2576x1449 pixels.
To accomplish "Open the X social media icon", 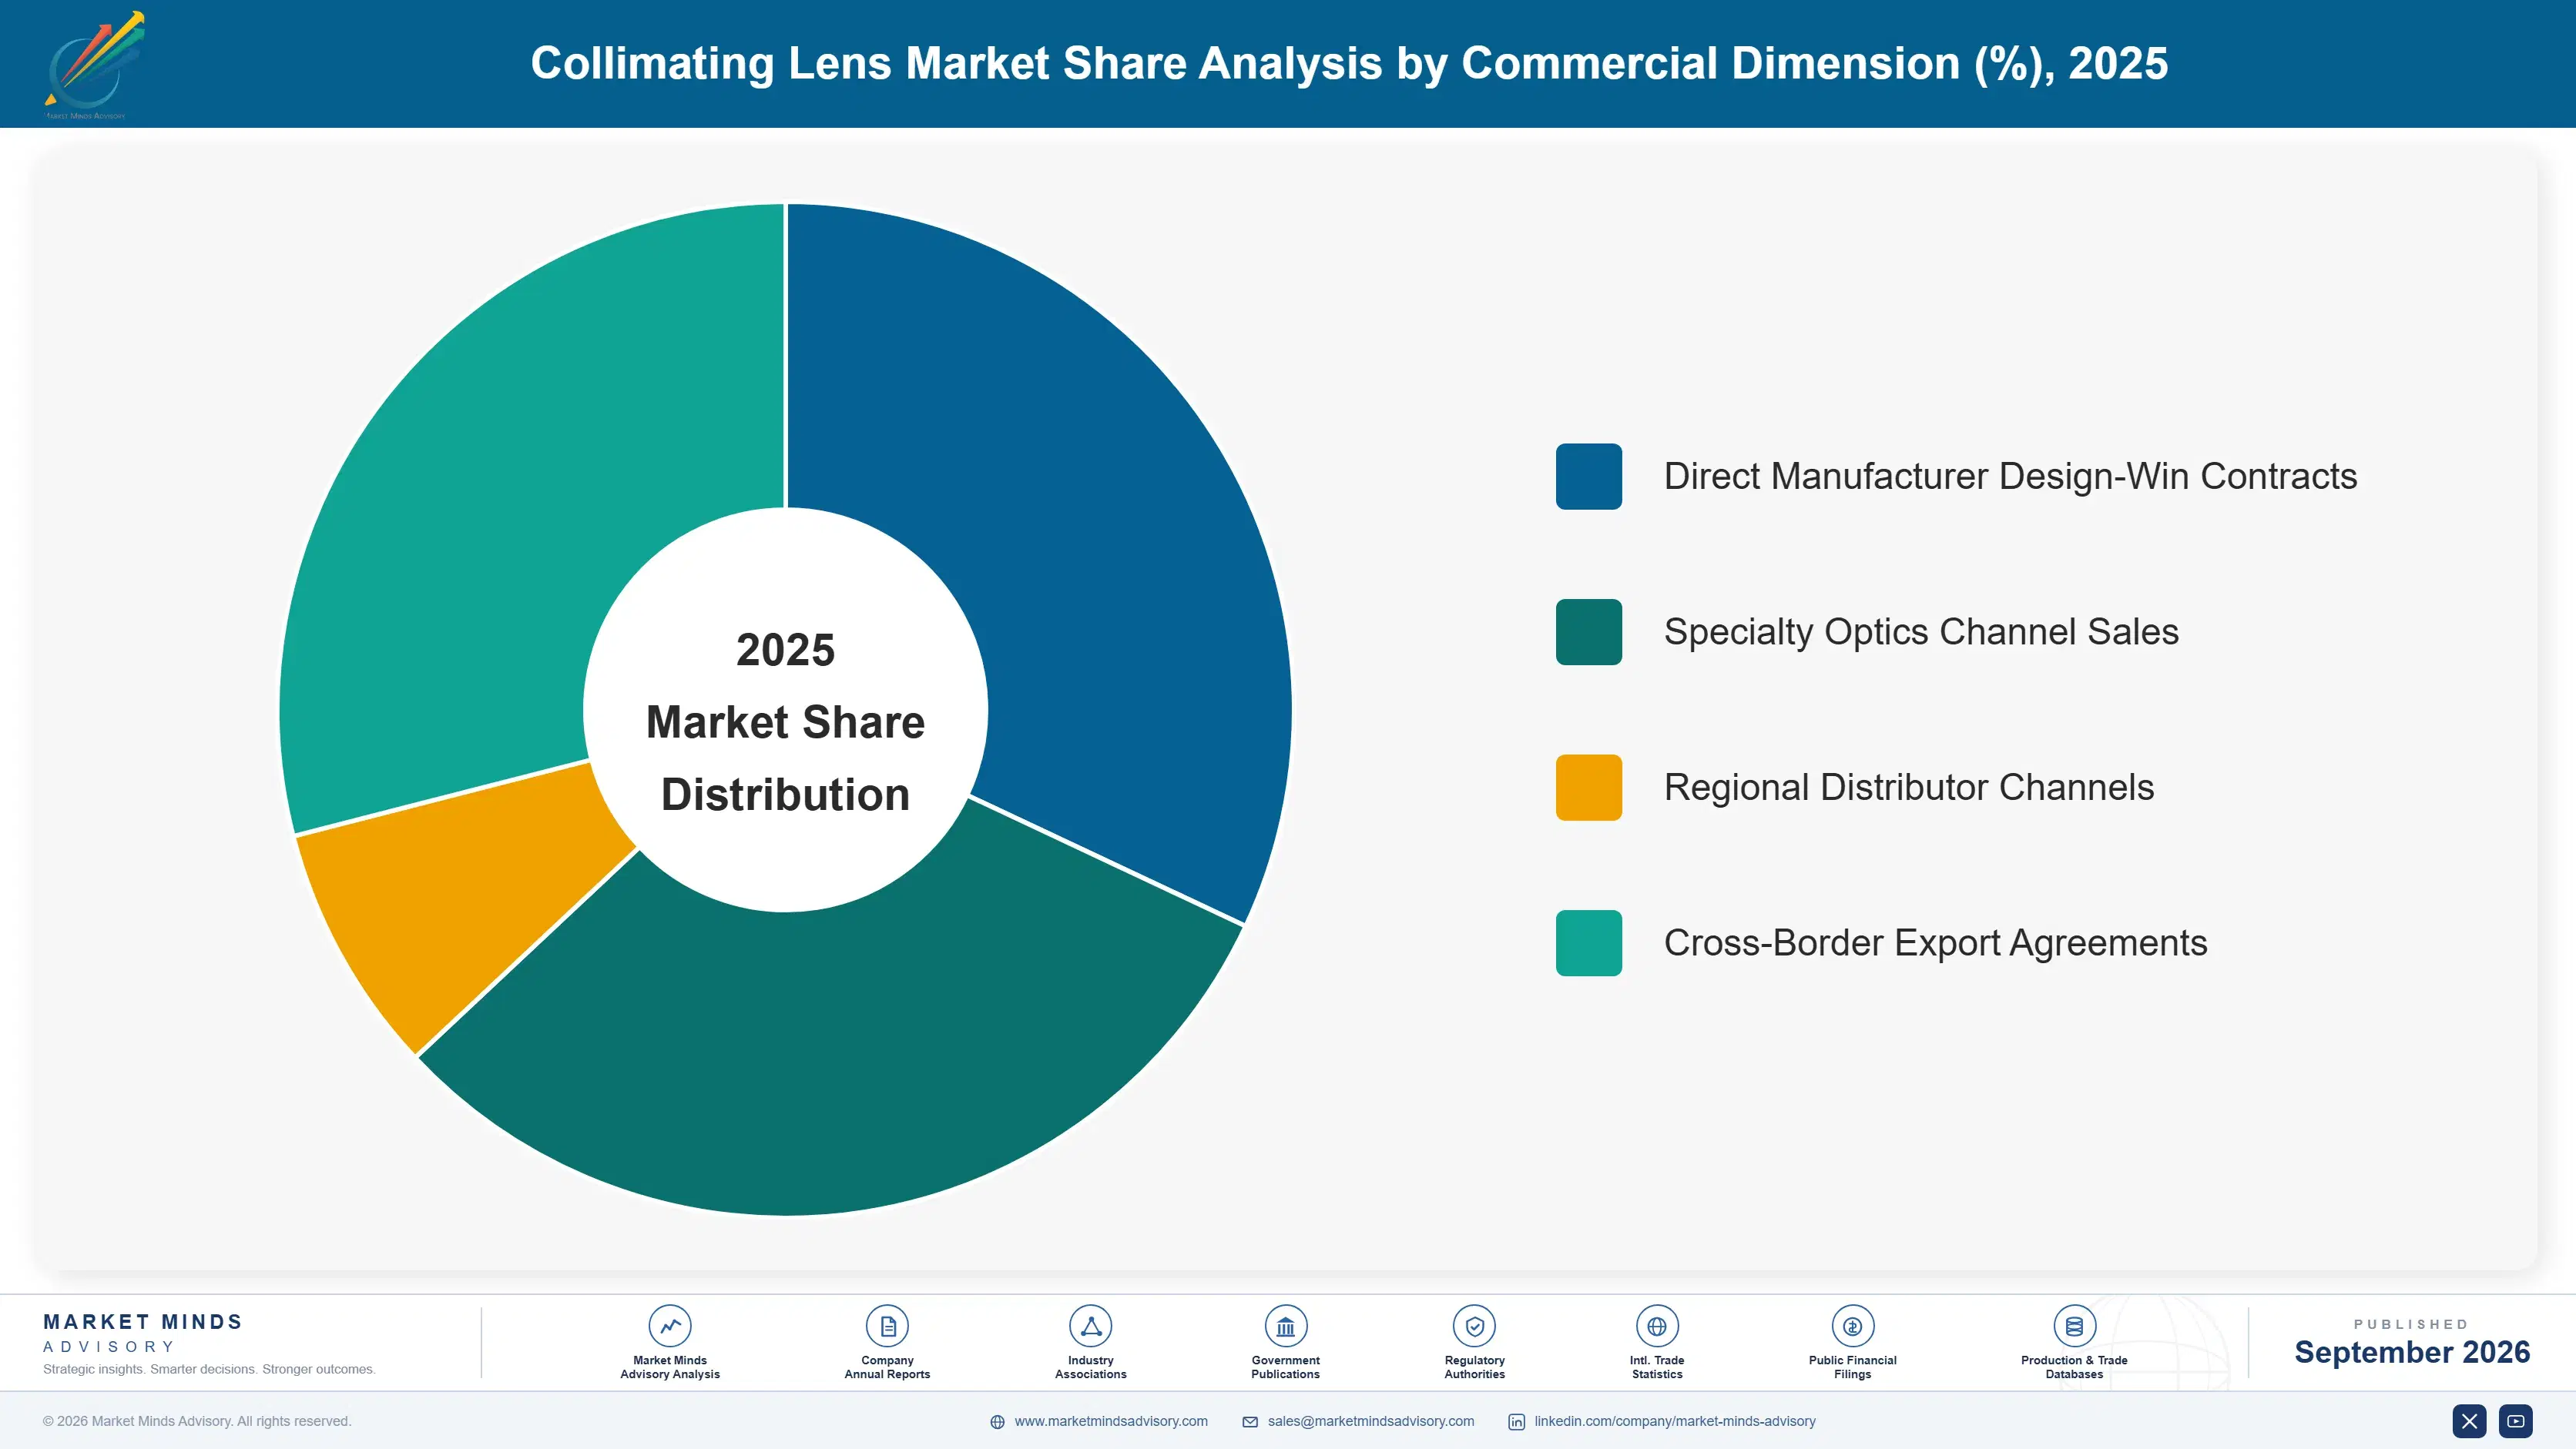I will click(2469, 1421).
